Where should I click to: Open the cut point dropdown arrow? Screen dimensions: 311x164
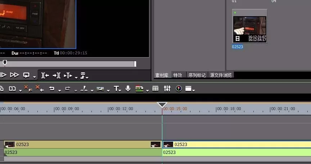pos(92,91)
